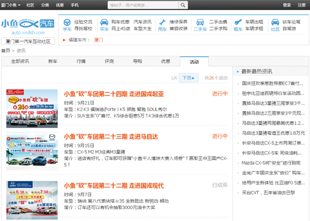The image size is (310, 221).
Task: Open 社区 in top menu bar
Action: click(x=30, y=5)
